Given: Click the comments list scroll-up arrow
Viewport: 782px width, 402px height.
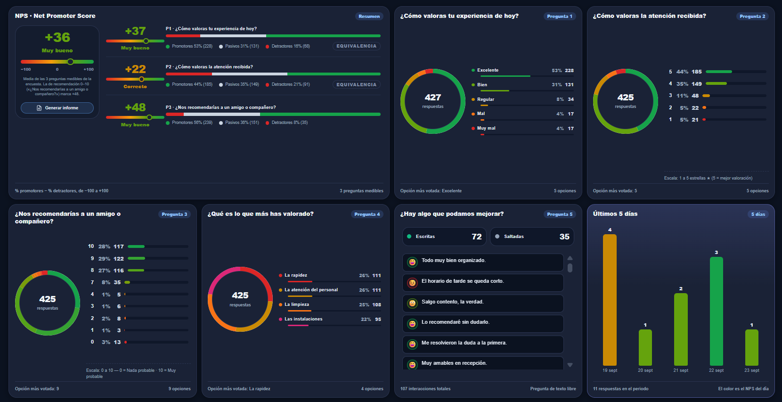Looking at the screenshot, I should coord(570,258).
